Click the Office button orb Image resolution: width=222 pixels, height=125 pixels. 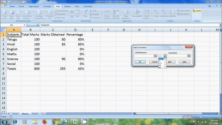coord(3,3)
